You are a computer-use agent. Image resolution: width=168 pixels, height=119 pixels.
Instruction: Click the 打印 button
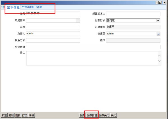pyautogui.click(x=25, y=115)
